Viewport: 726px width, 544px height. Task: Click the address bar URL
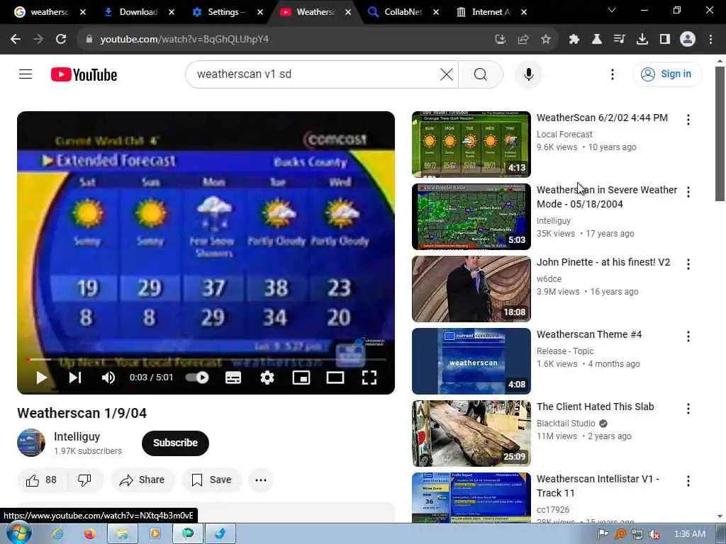point(184,40)
